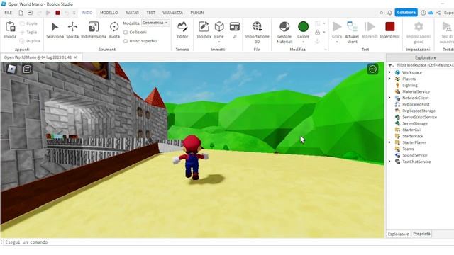Expand the Workspace tree node

(x=389, y=72)
